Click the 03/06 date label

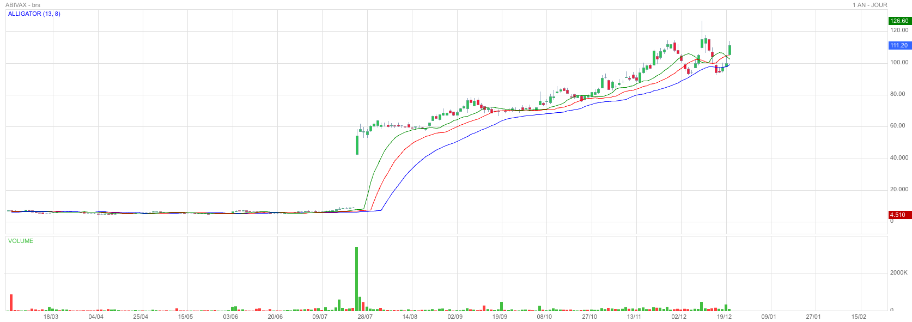230,317
